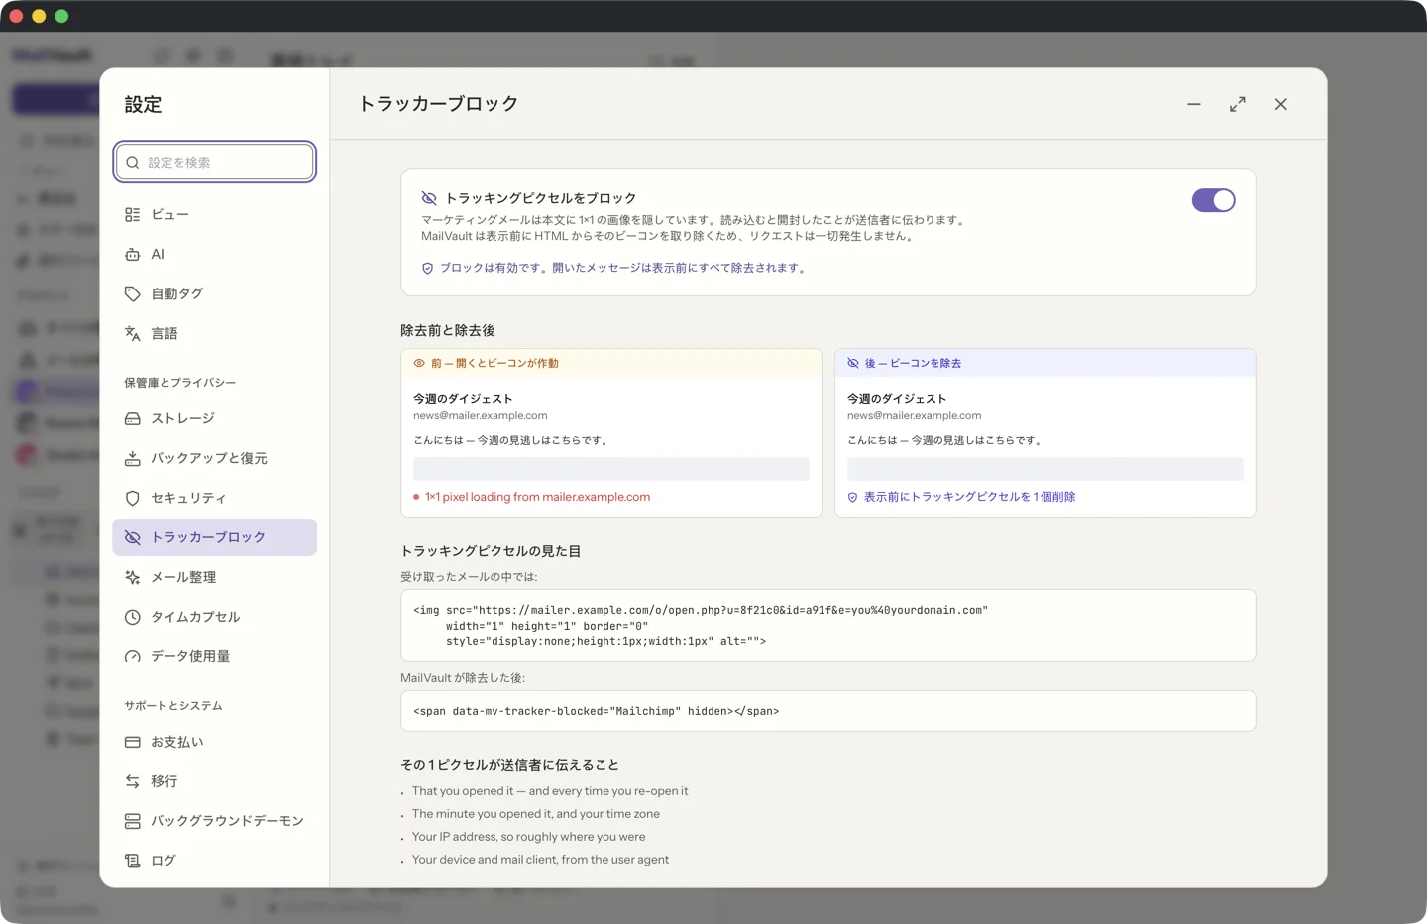Viewport: 1427px width, 924px height.
Task: Disable the トラッキングピクセルをブロック switch
Action: click(x=1213, y=200)
